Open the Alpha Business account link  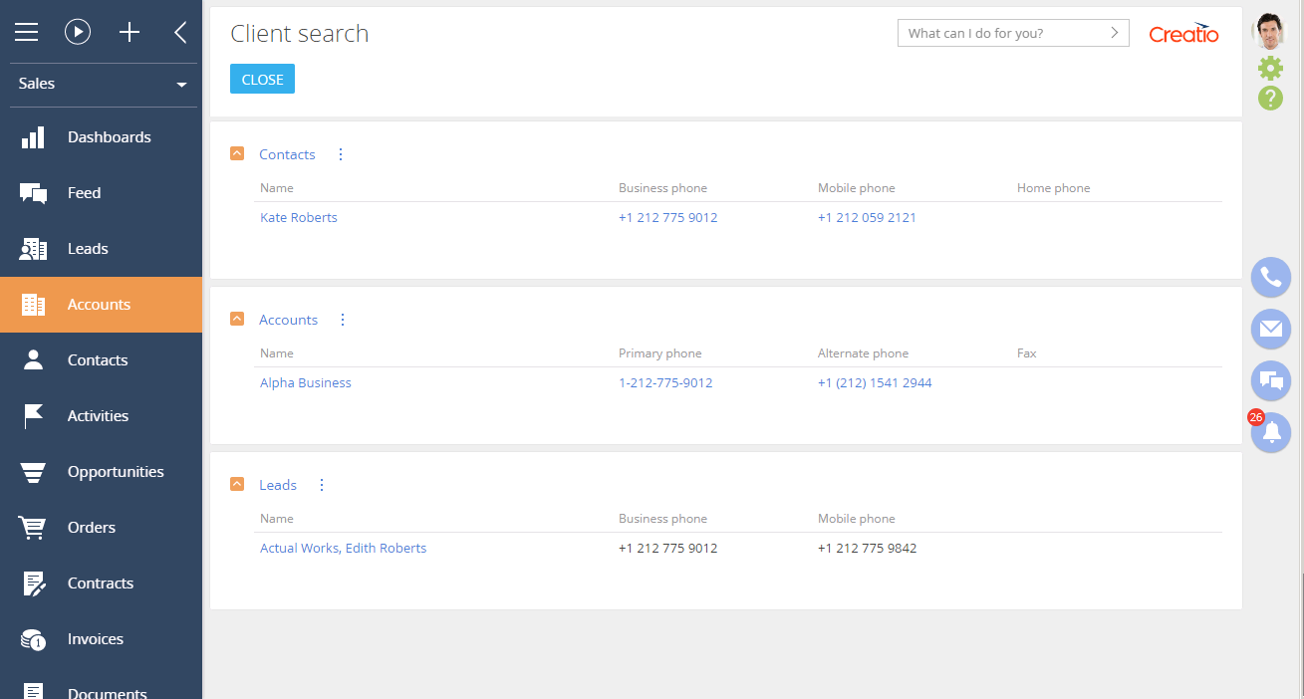306,382
